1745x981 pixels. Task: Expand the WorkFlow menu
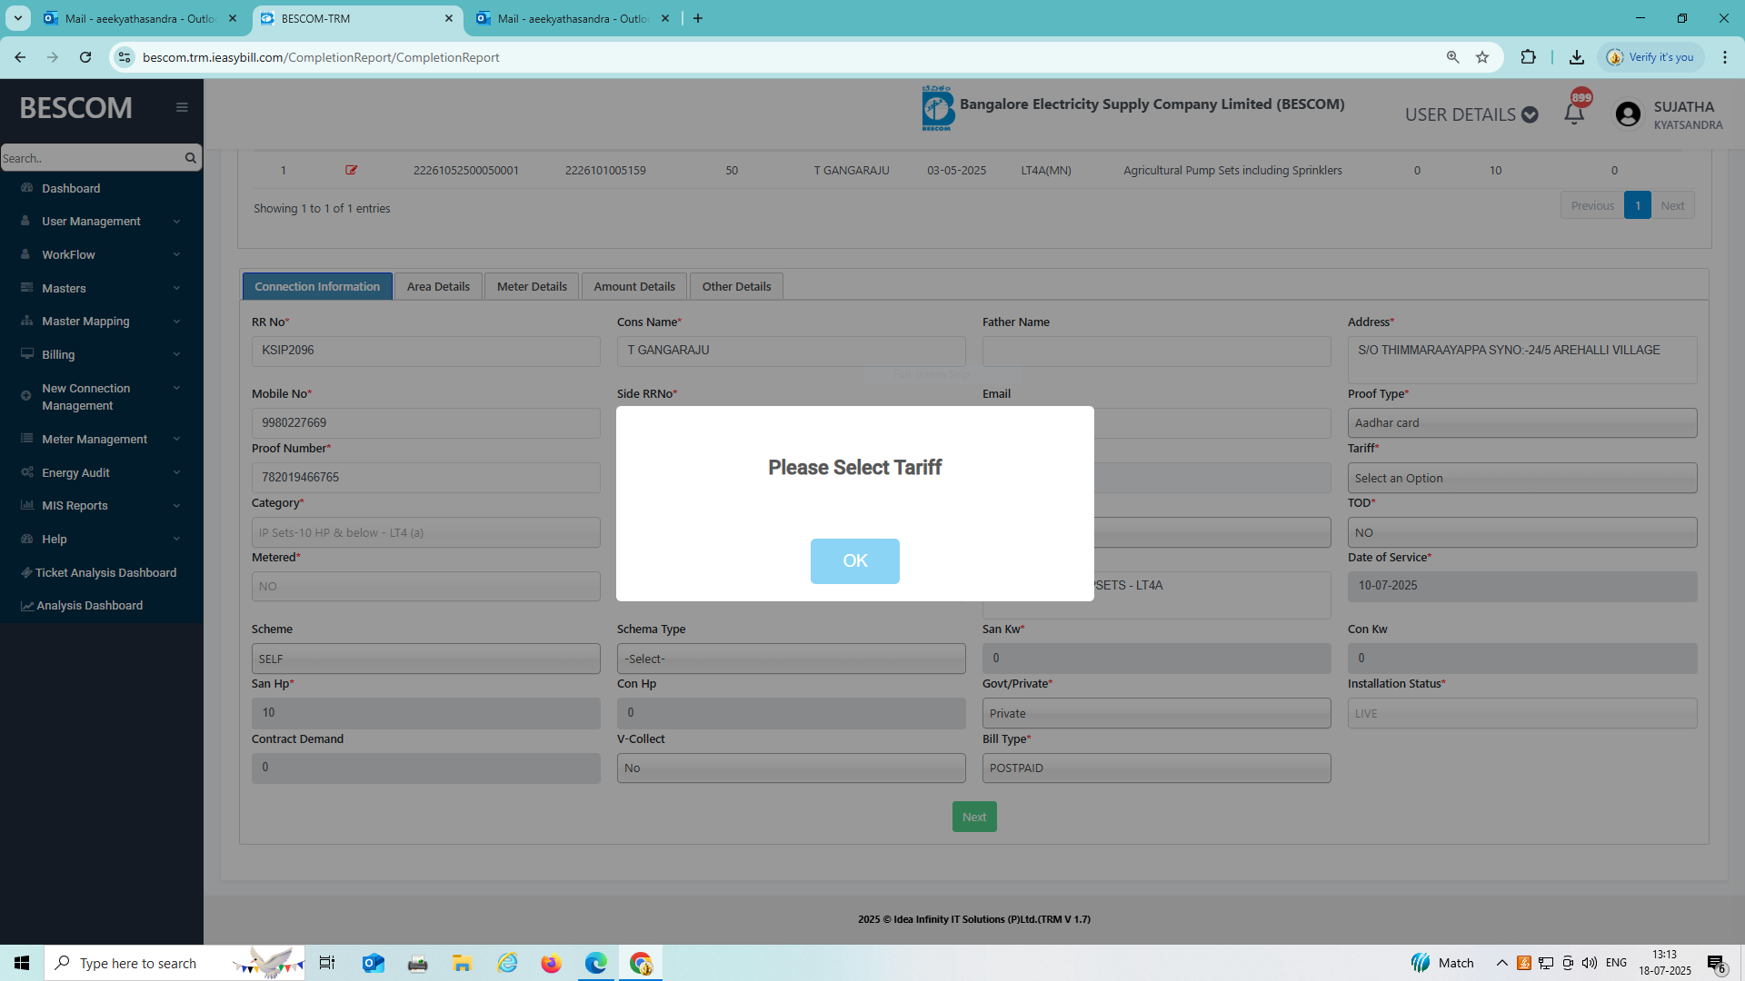[101, 254]
